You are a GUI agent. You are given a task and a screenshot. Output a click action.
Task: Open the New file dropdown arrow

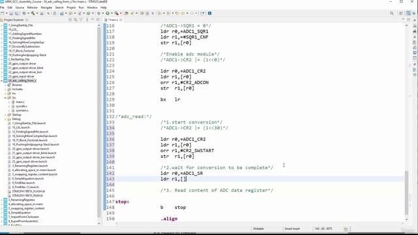pos(7,13)
